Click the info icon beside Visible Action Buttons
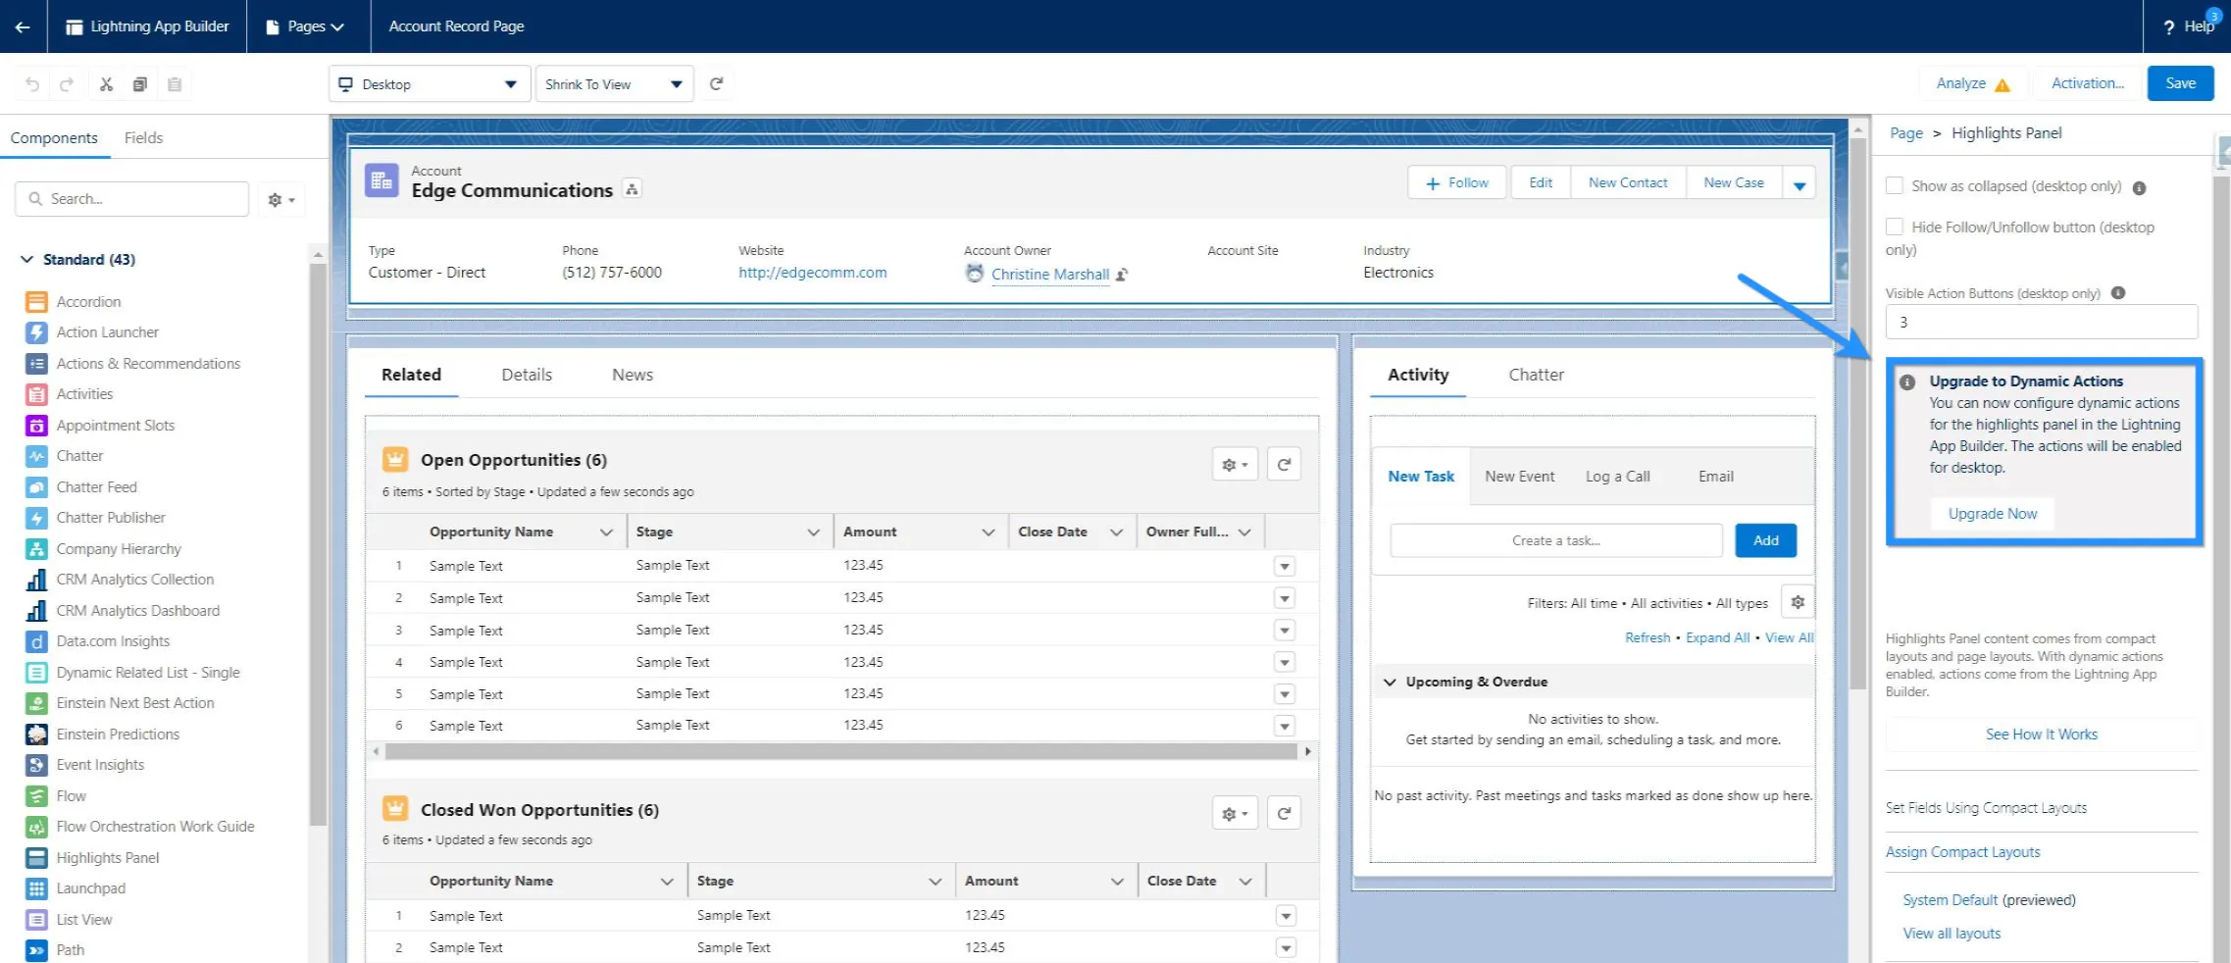 click(2118, 293)
